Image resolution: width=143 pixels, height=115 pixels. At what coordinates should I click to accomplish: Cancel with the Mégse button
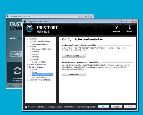click(x=116, y=107)
